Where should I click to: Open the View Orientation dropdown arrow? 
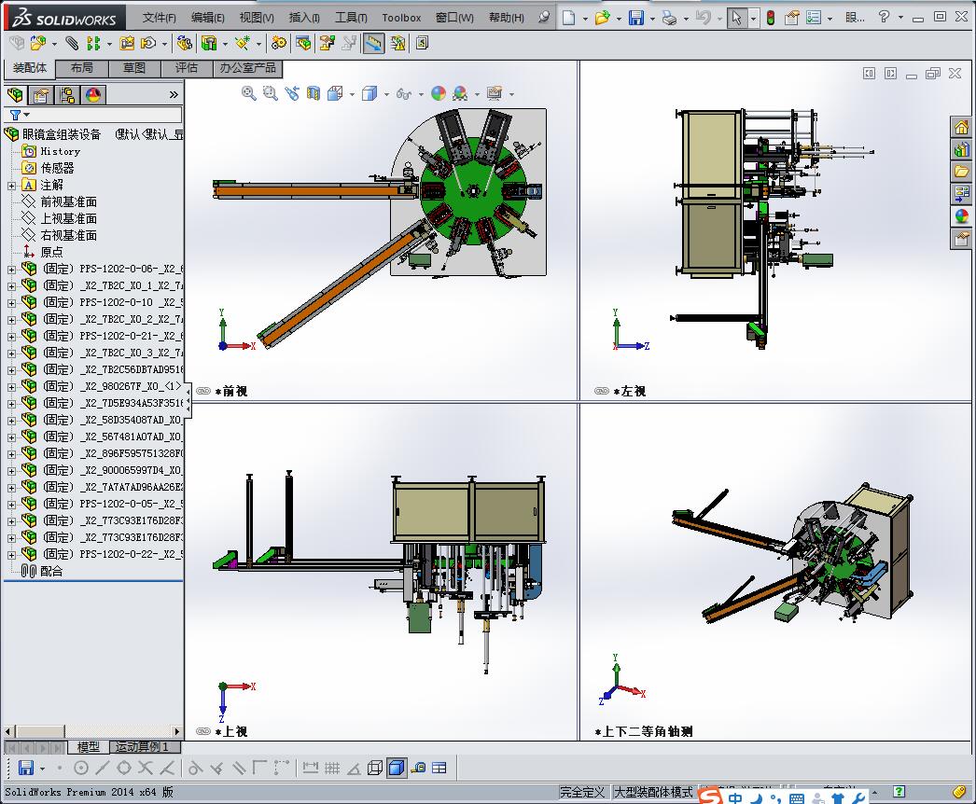pos(353,94)
